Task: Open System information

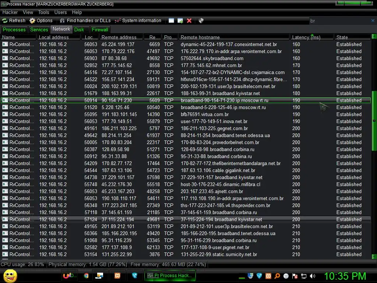Action: 138,21
